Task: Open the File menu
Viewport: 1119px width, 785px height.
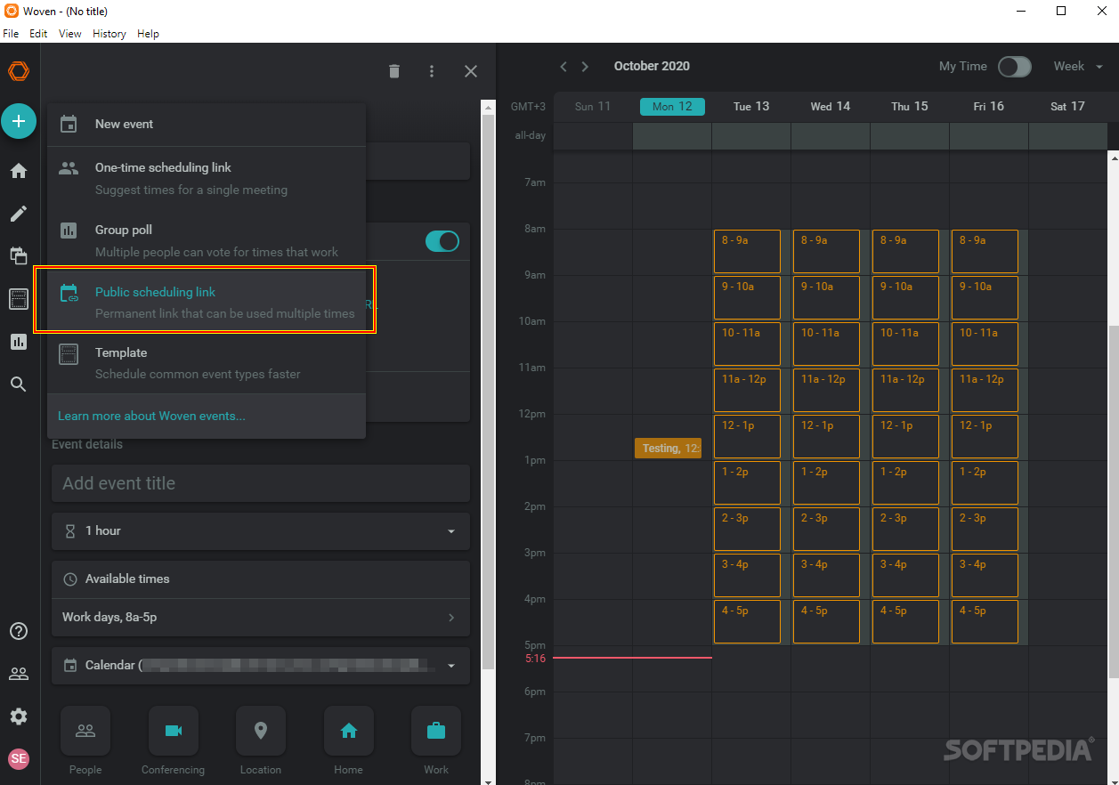Action: (11, 34)
